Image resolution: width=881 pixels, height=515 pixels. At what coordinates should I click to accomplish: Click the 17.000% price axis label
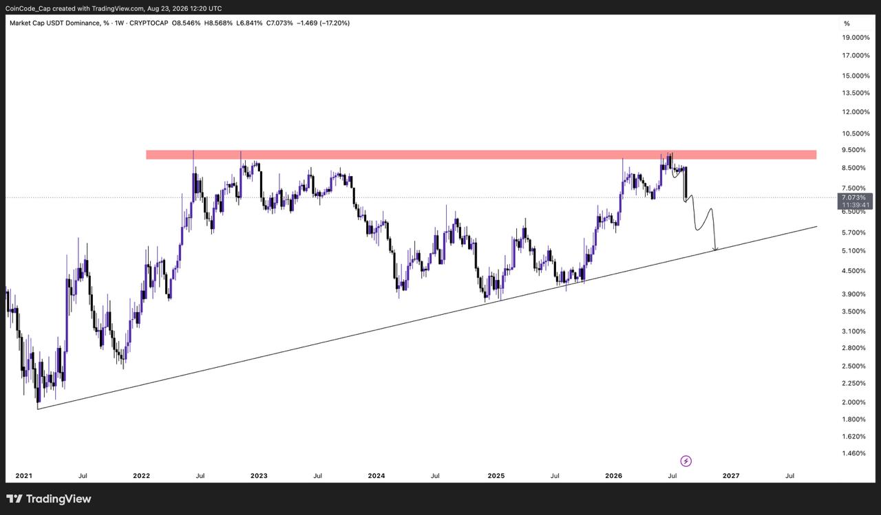coord(856,56)
